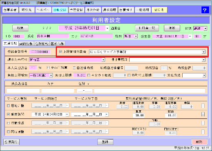212x151 pixels.
Task: Click the 重度 amount field showing 30.00
Action: tap(139, 115)
